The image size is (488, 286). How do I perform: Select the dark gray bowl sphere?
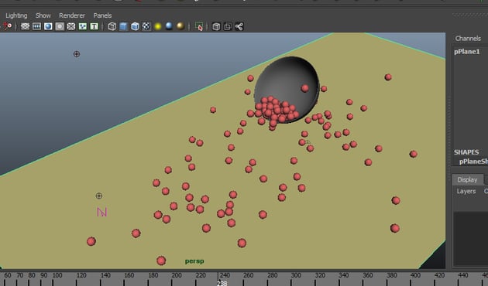tap(287, 90)
